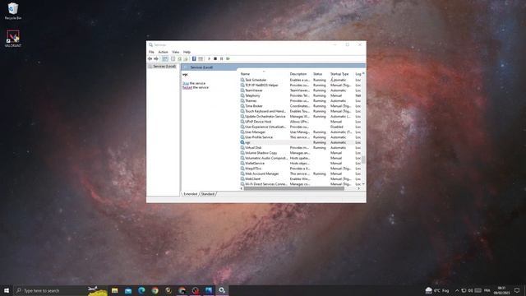
Task: Click the Show/Hide Action Pane icon
Action: pos(201,58)
